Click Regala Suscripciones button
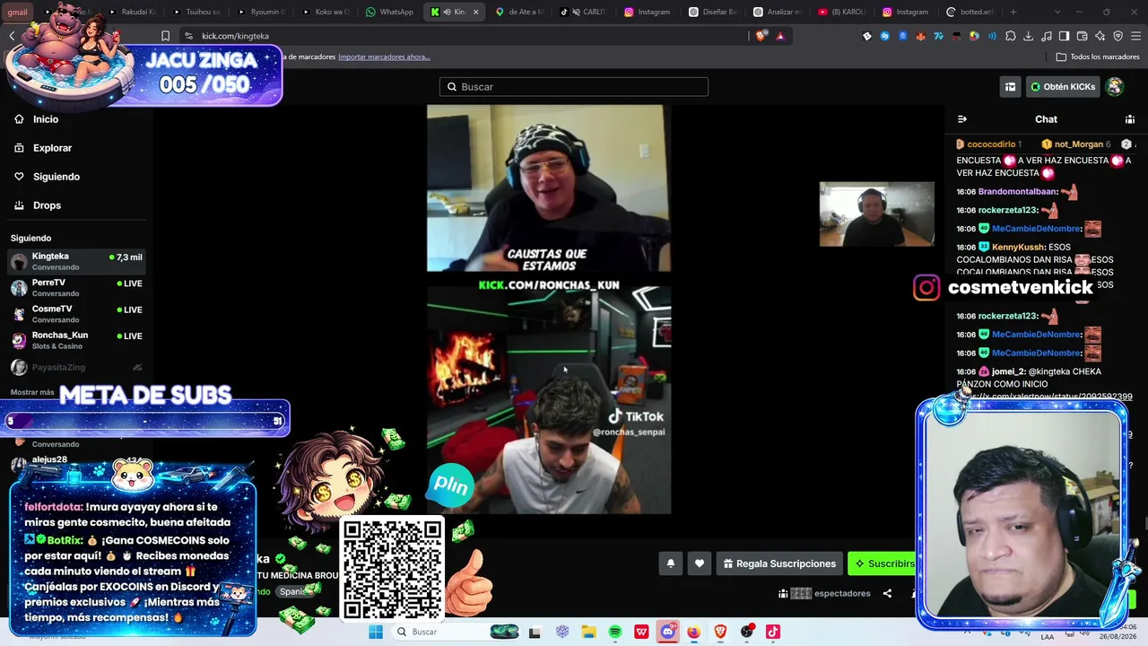This screenshot has height=646, width=1148. (779, 563)
